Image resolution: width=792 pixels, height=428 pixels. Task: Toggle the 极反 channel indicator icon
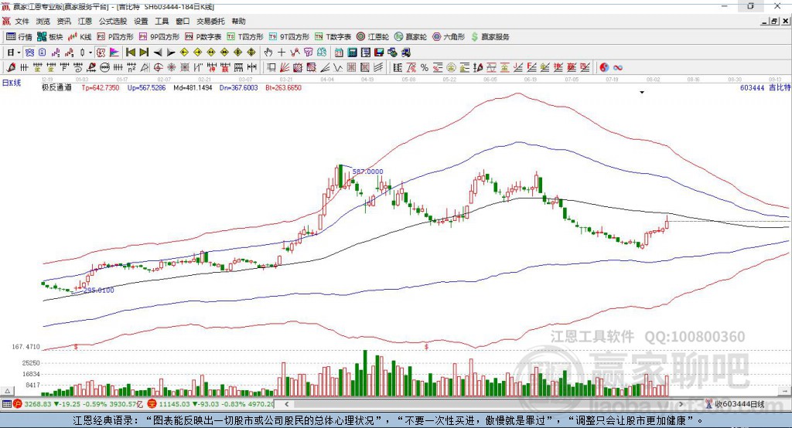point(101,53)
